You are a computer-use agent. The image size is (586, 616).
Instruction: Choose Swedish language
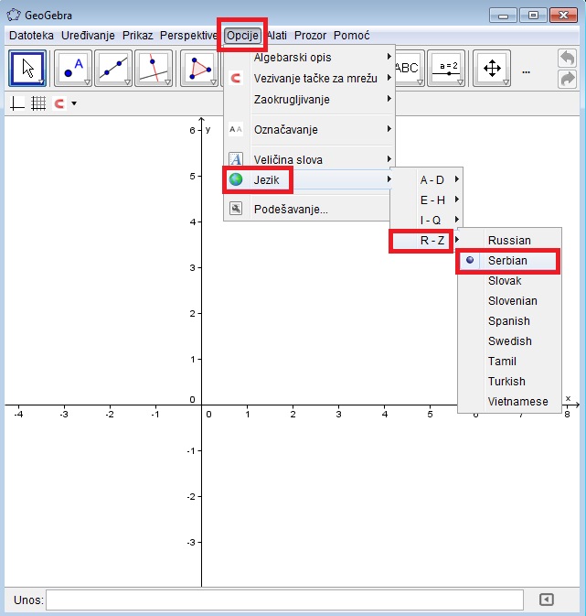(510, 341)
